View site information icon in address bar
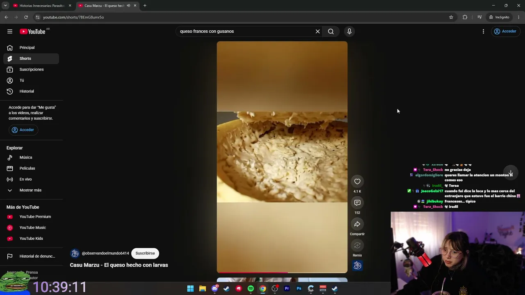The width and height of the screenshot is (525, 295). pos(37,17)
